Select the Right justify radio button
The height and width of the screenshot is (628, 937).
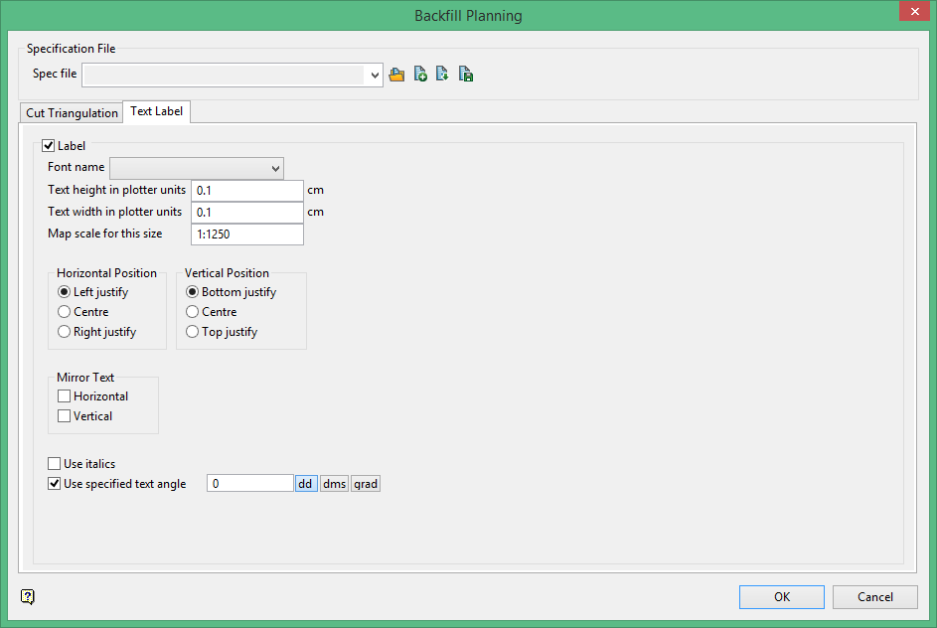pos(65,332)
